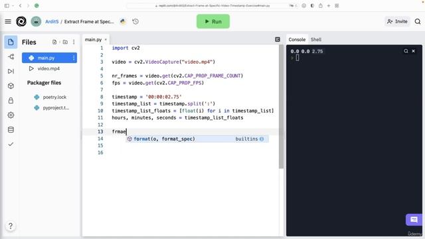
Task: Select main.py in the file tree
Action: [49, 58]
